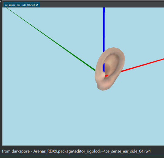The width and height of the screenshot is (164, 158).
Task: Click the red axis line
Action: click(142, 65)
